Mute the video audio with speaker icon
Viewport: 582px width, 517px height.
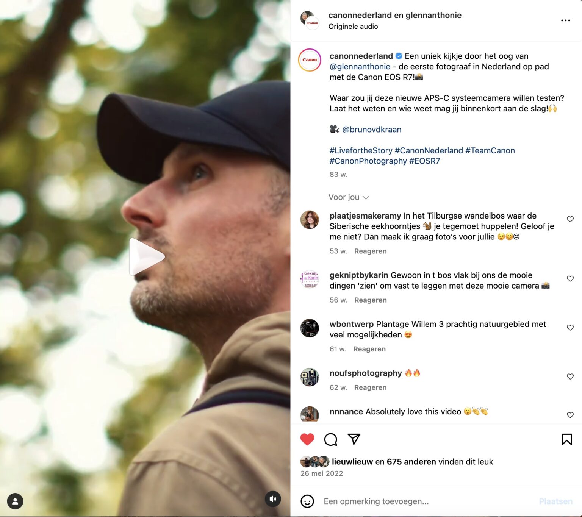point(273,499)
